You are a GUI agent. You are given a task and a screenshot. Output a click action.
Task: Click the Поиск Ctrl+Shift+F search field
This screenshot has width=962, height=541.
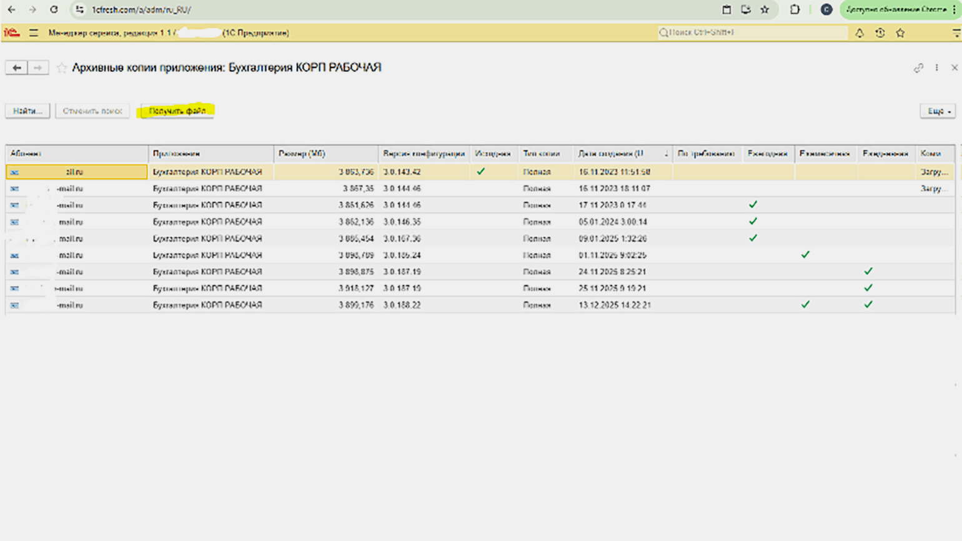point(753,32)
